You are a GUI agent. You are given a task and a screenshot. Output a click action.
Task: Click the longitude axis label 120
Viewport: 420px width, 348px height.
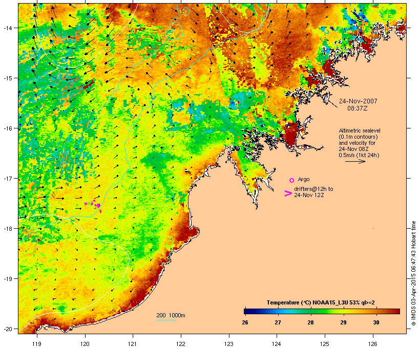(85, 344)
